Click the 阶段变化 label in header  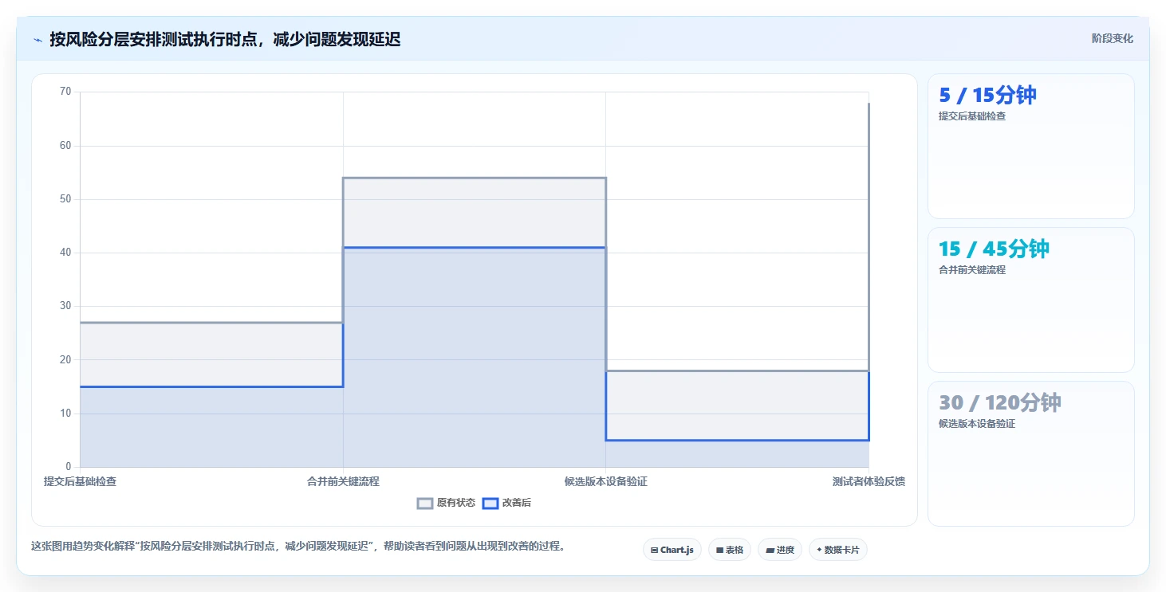(x=1112, y=38)
